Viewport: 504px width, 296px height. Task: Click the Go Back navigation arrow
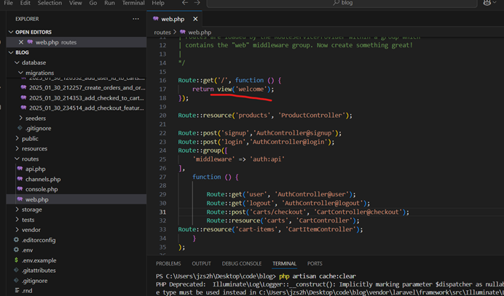[x=185, y=3]
